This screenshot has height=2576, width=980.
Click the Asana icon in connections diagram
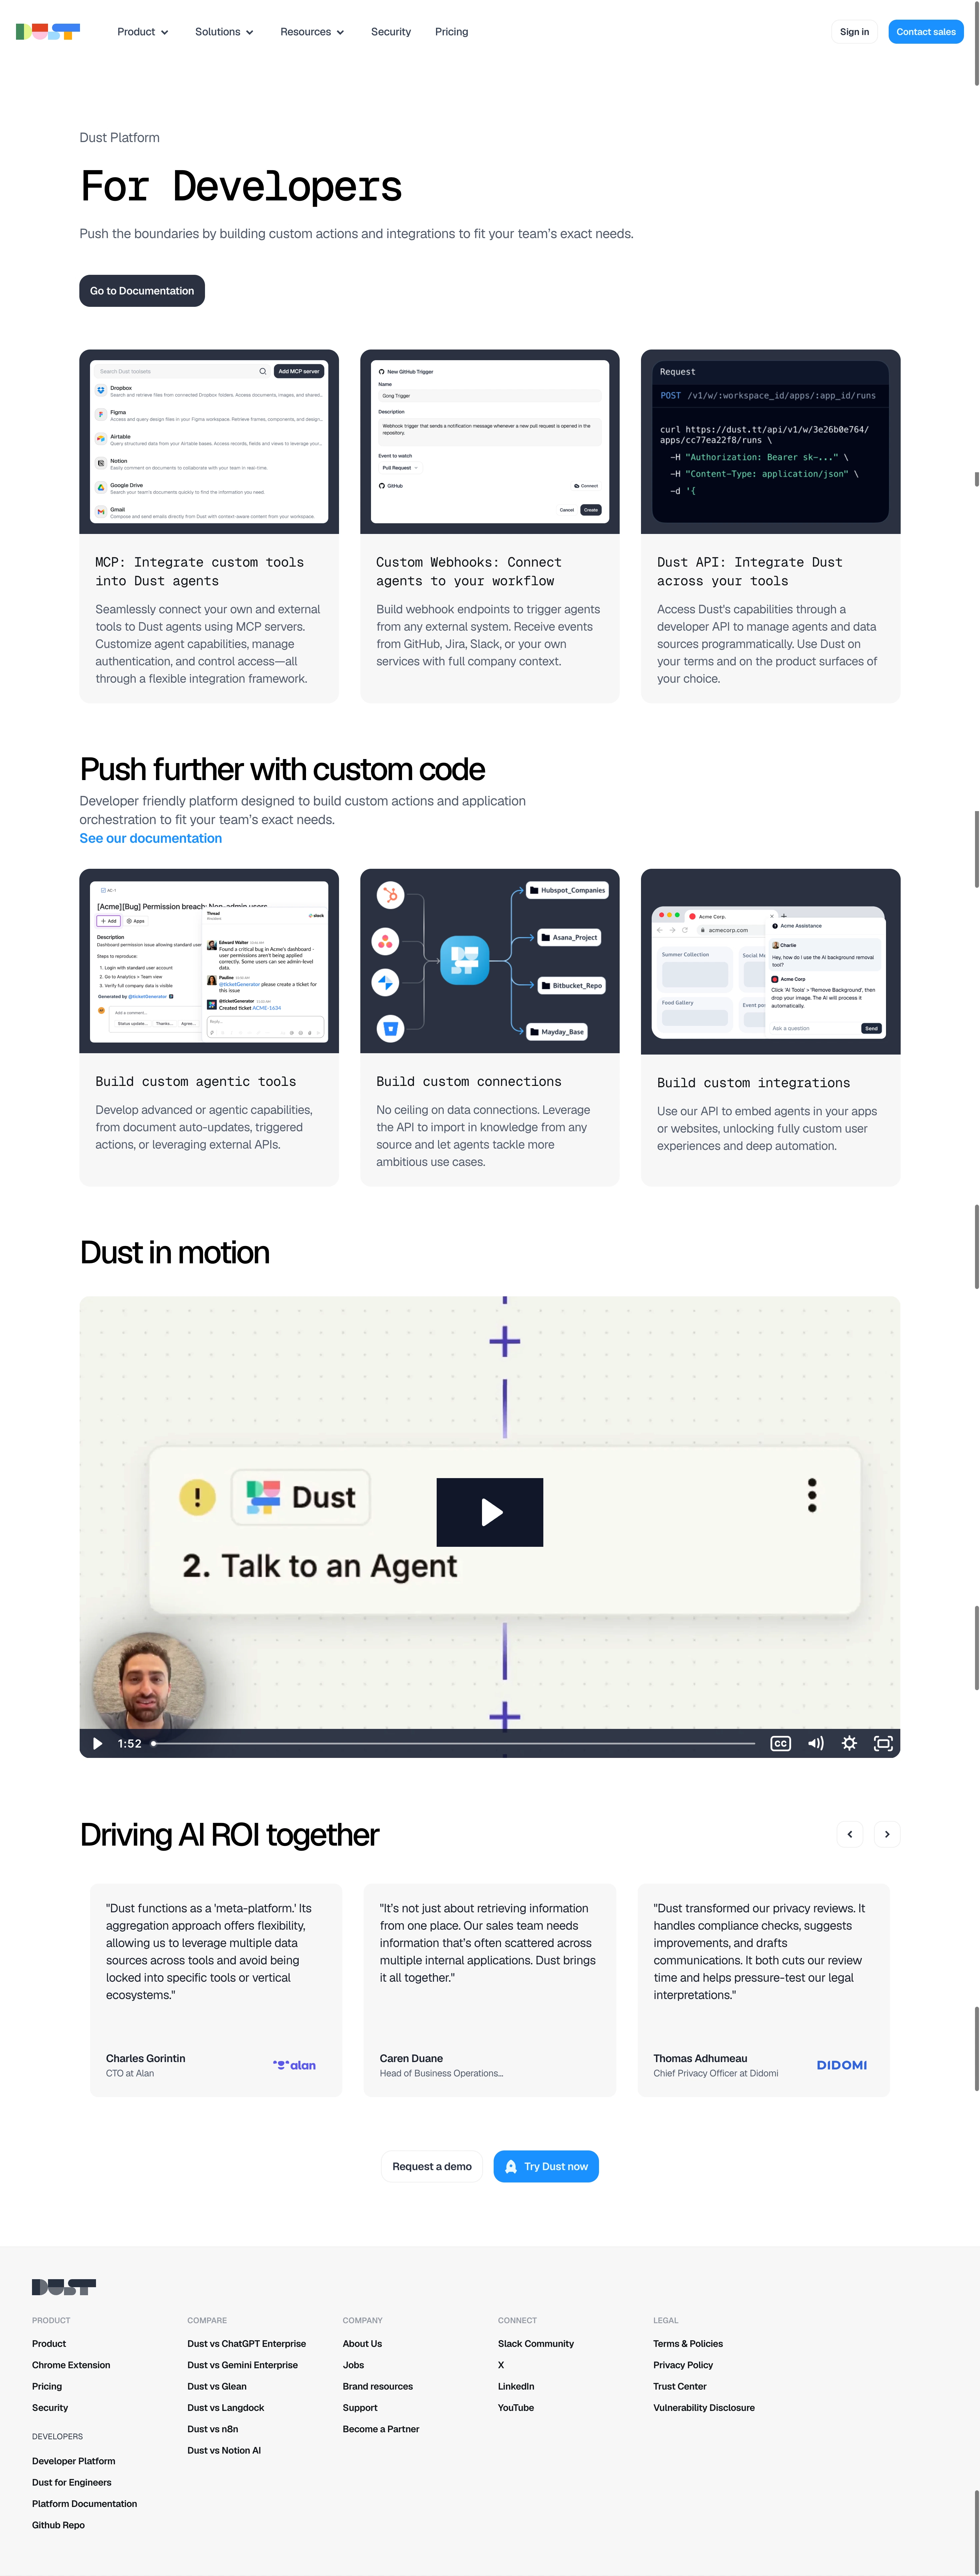386,941
